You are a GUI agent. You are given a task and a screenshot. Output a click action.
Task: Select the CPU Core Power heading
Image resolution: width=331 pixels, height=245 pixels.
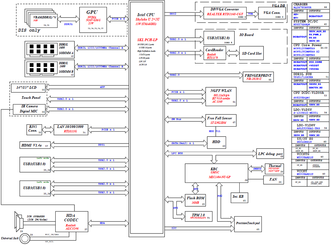[307, 45]
